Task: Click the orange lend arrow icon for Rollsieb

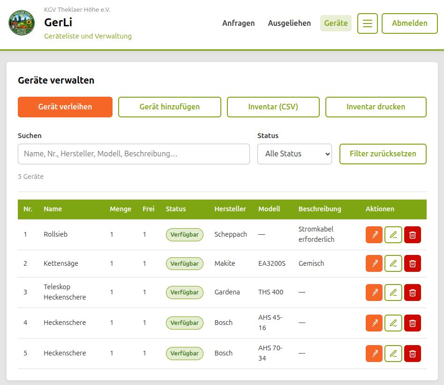Action: point(374,235)
